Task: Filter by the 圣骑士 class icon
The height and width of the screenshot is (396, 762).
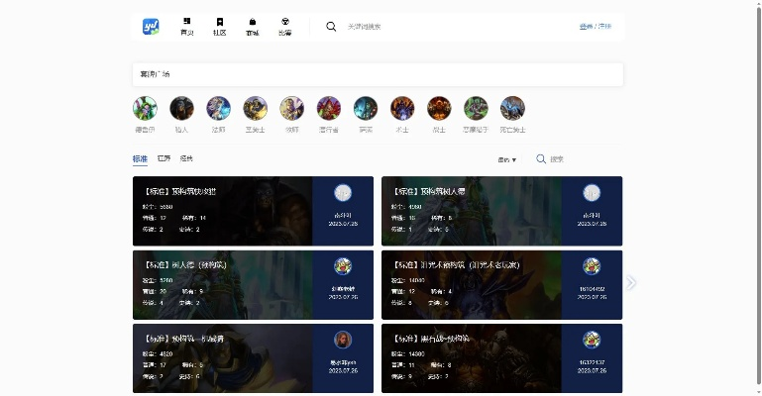Action: pos(255,109)
